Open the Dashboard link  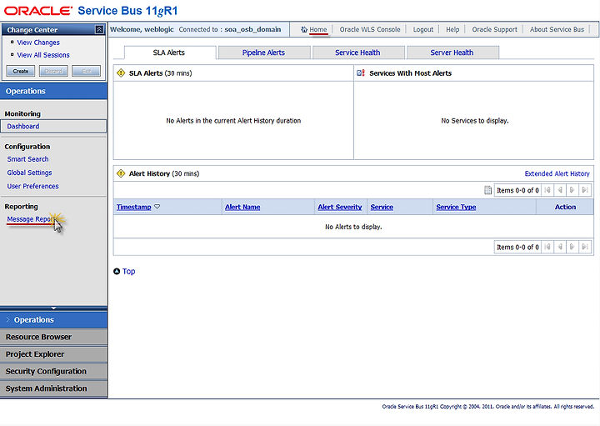coord(23,127)
